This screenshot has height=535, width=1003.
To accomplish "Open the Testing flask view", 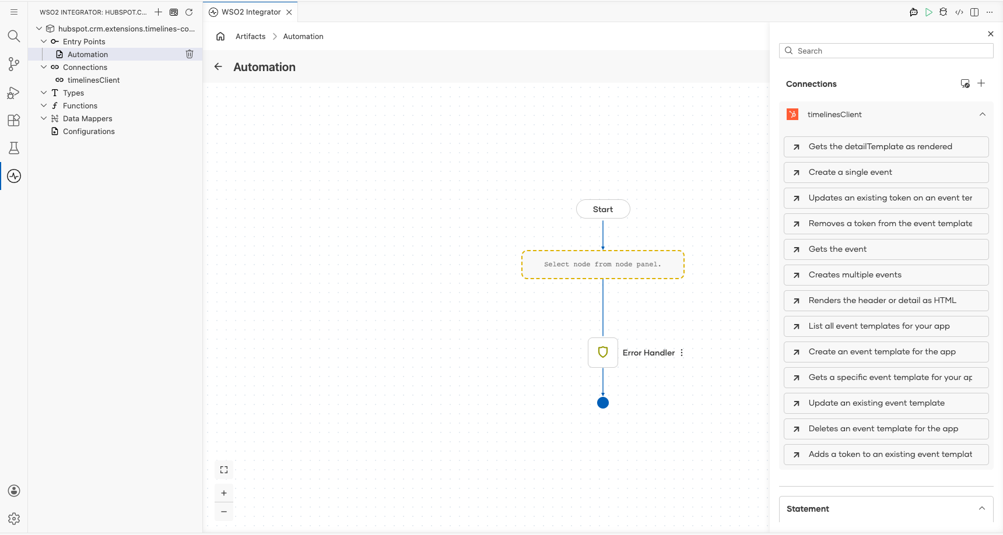I will pos(14,148).
